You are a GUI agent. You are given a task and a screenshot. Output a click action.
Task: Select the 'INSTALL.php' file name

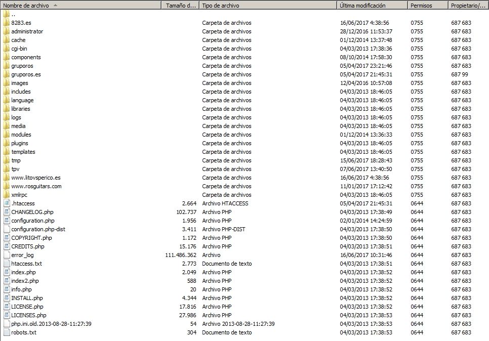(x=27, y=298)
